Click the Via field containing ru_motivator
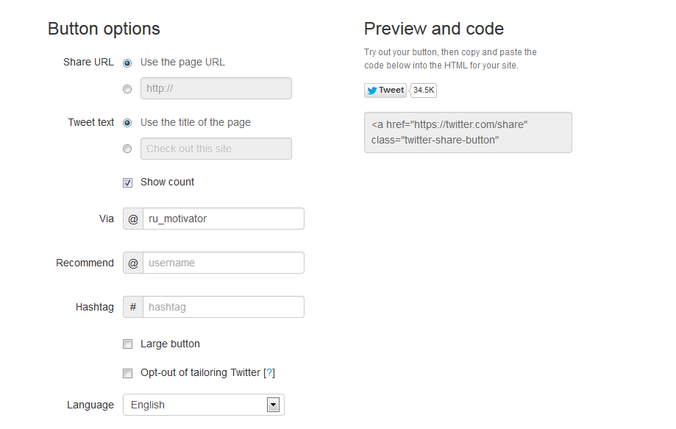This screenshot has width=676, height=429. click(224, 219)
